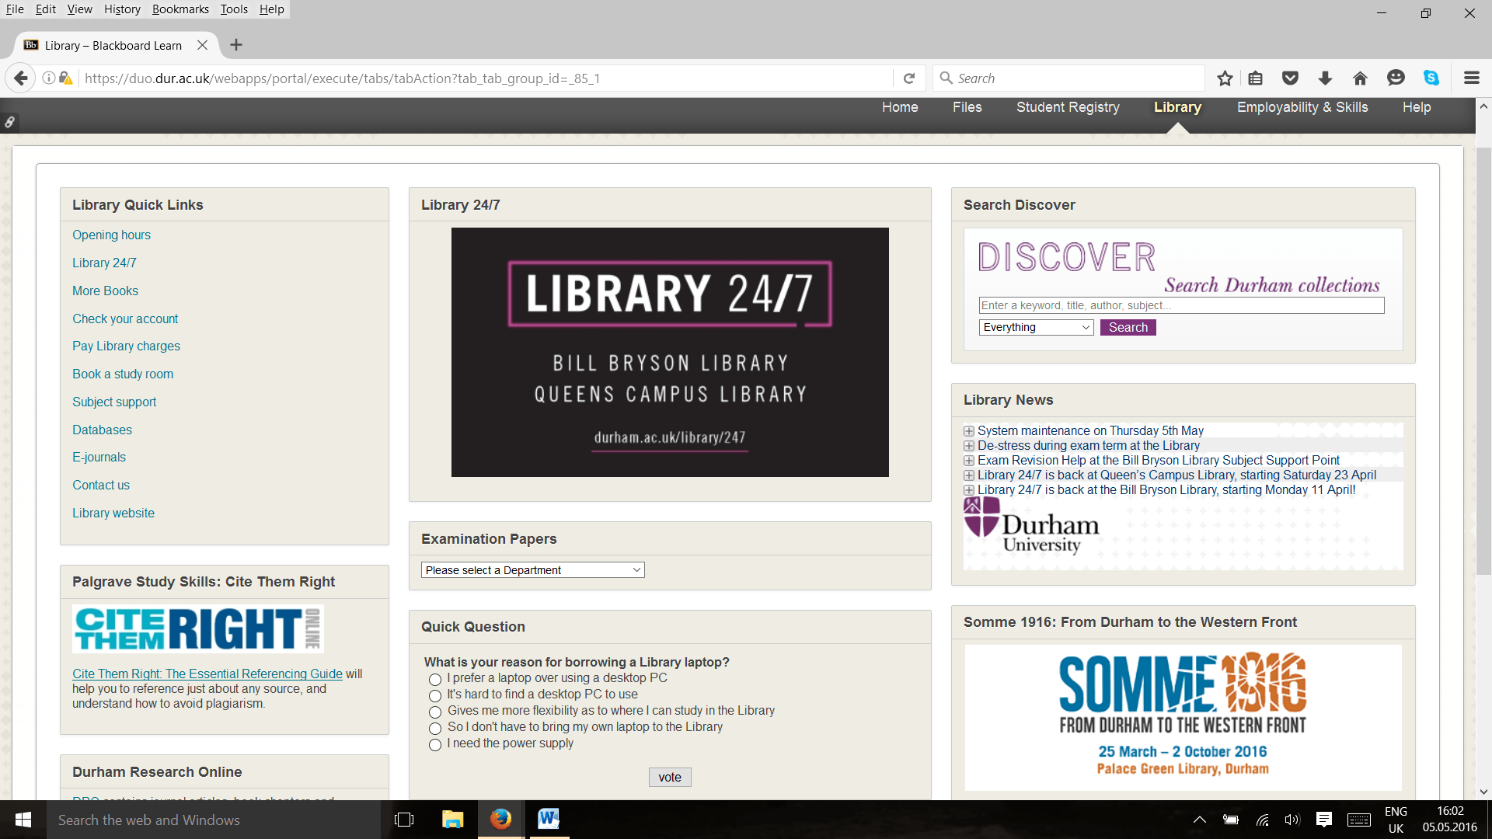Open the downloads arrow icon
Viewport: 1492px width, 839px height.
coord(1325,78)
